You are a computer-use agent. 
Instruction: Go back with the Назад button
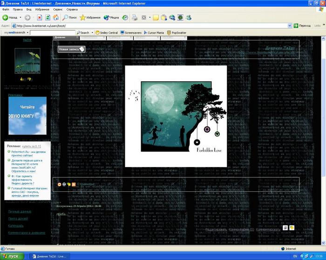10,18
